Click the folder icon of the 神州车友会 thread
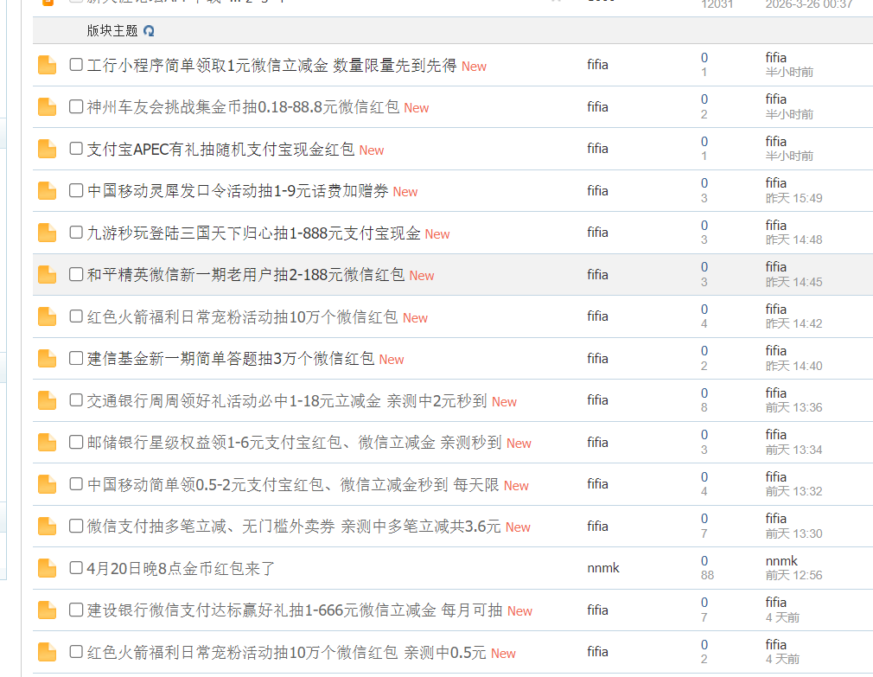This screenshot has width=873, height=677. point(47,106)
